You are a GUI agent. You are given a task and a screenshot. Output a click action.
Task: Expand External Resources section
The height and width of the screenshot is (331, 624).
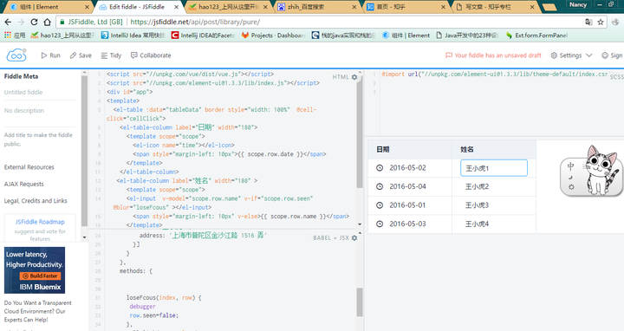[29, 167]
